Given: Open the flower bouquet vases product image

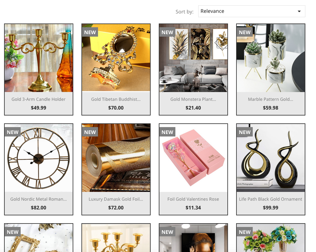Looking at the screenshot, I should 271,238.
